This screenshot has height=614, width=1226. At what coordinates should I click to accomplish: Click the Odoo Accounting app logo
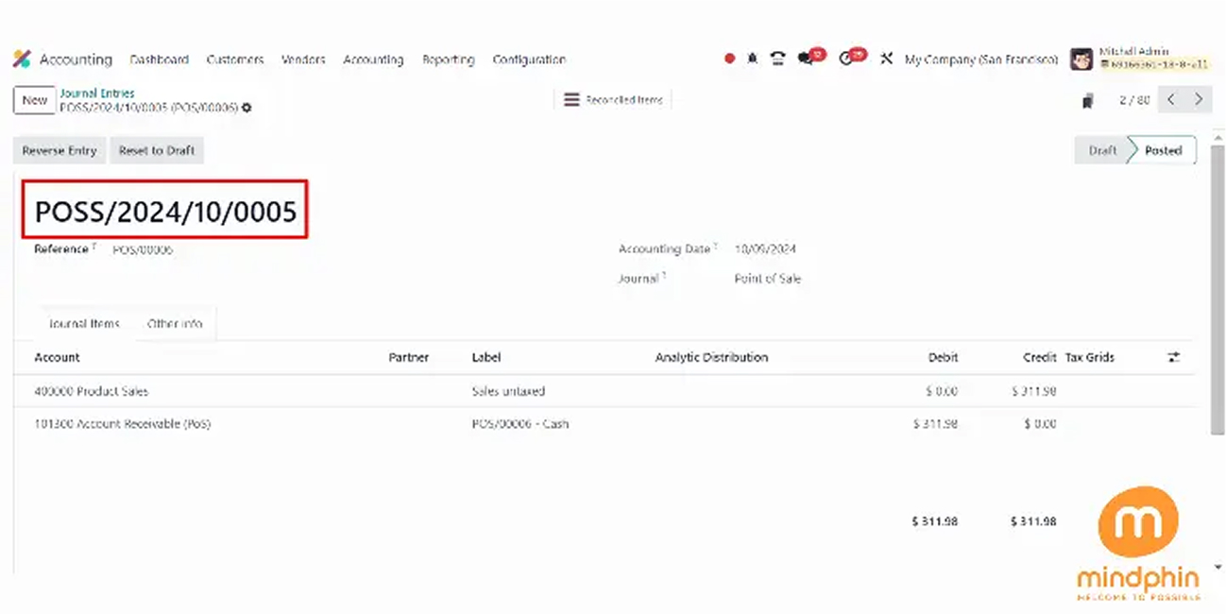coord(22,60)
